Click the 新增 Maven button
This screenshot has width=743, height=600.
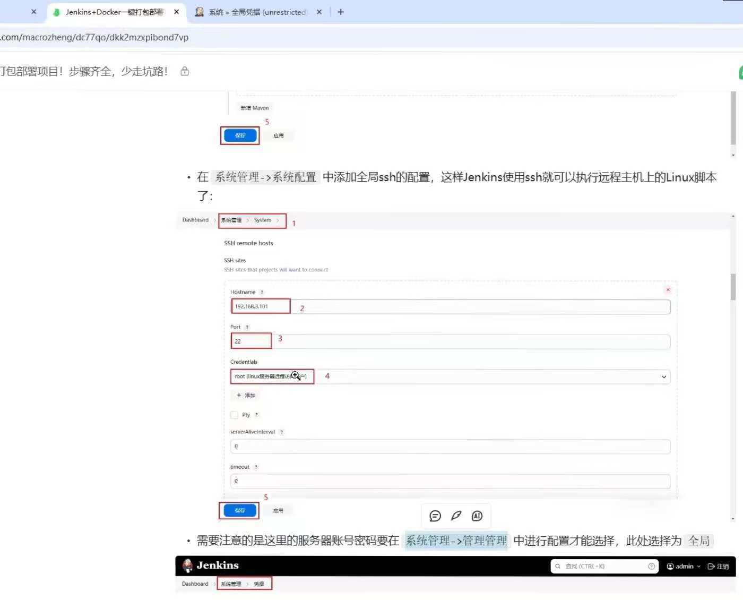(x=255, y=108)
